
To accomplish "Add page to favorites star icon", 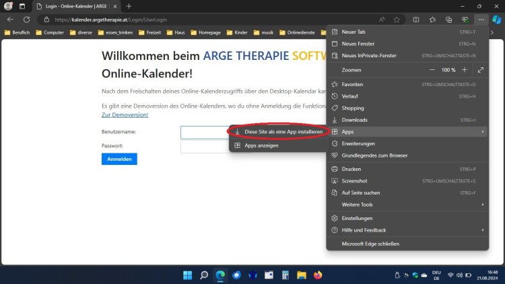I will coord(397,20).
